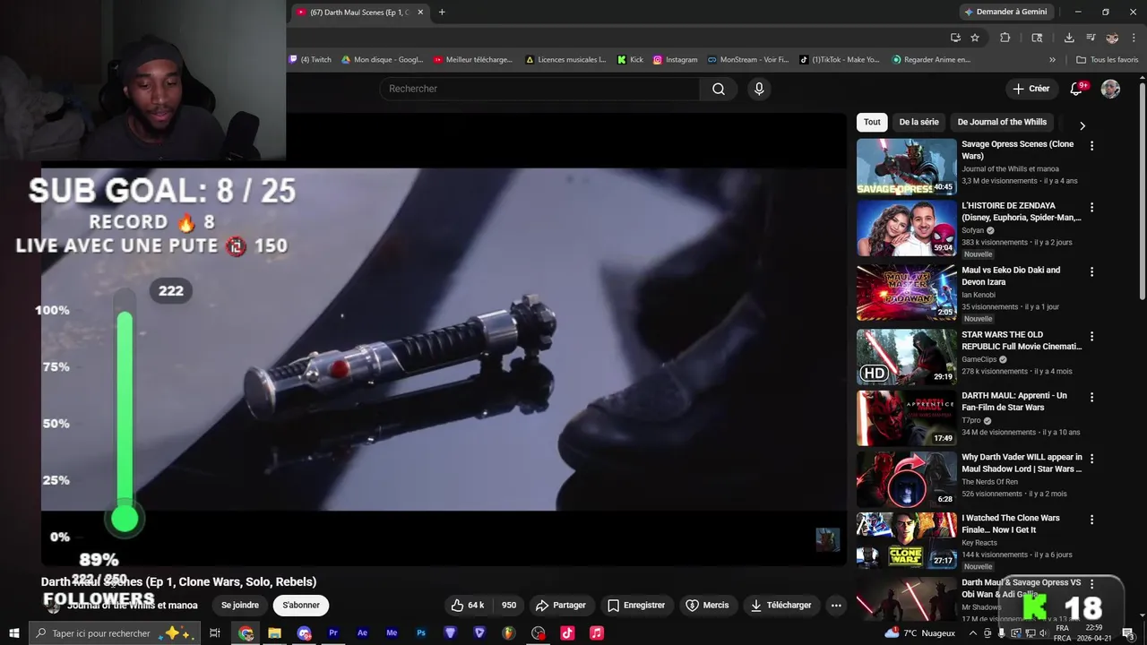Expand the hidden bookmarks overflow chevron
Screen dimensions: 1147x645
click(1052, 60)
